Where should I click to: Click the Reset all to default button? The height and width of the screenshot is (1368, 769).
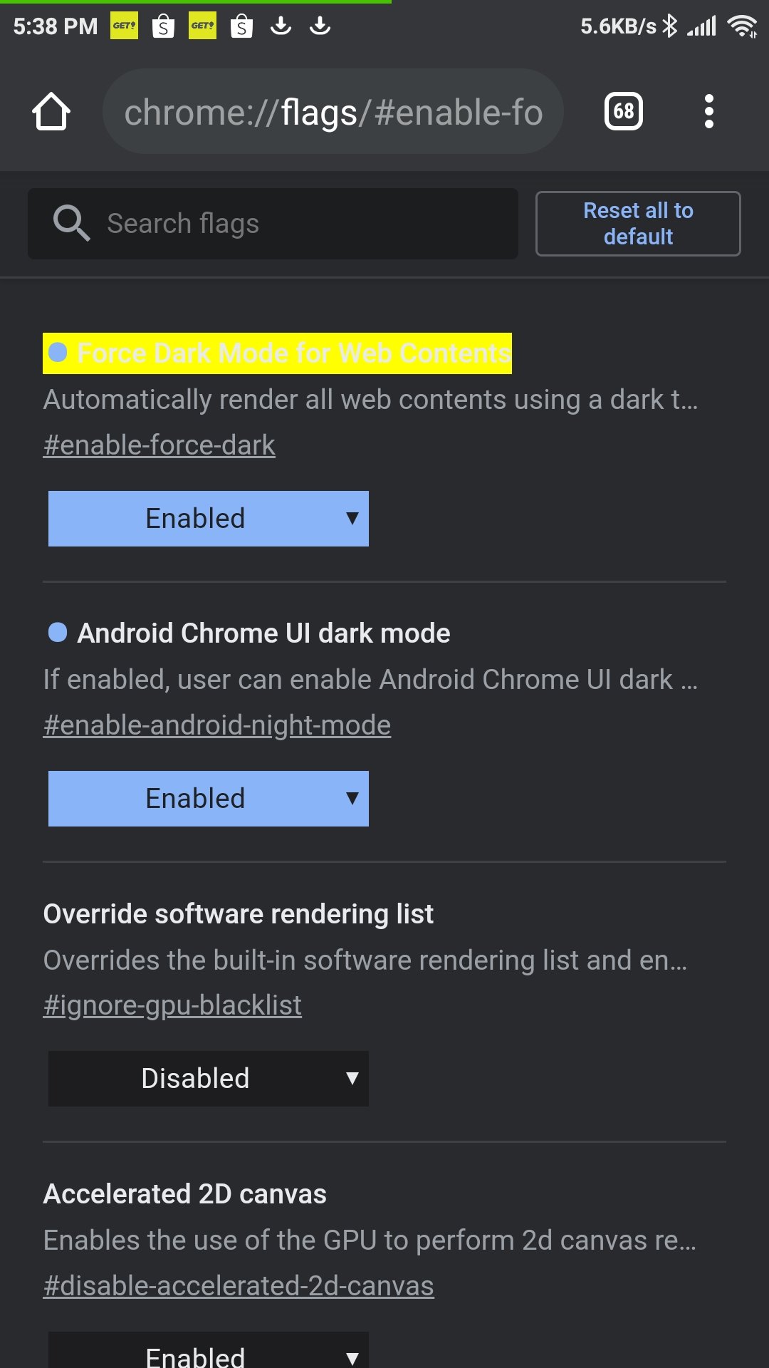638,224
